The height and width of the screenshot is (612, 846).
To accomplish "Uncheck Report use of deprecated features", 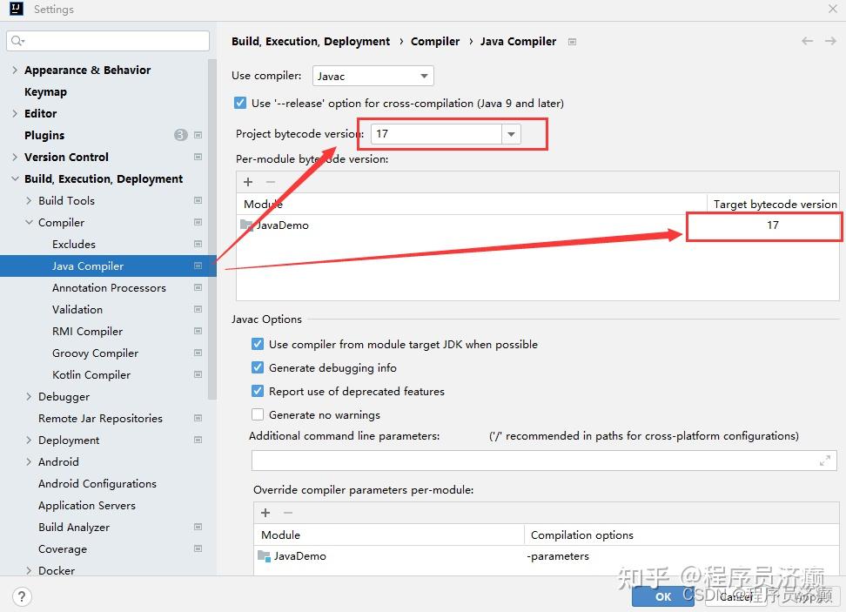I will (258, 391).
